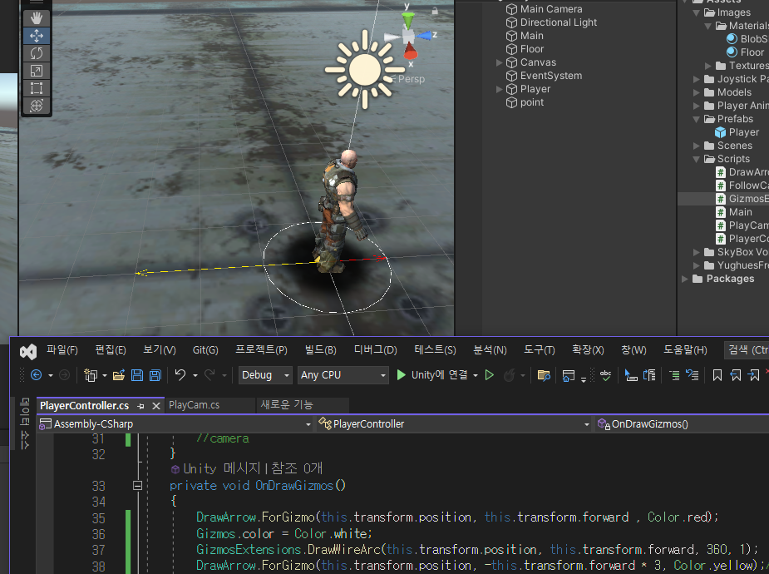The height and width of the screenshot is (574, 769).
Task: Click the comment selection lines icon
Action: 675,376
